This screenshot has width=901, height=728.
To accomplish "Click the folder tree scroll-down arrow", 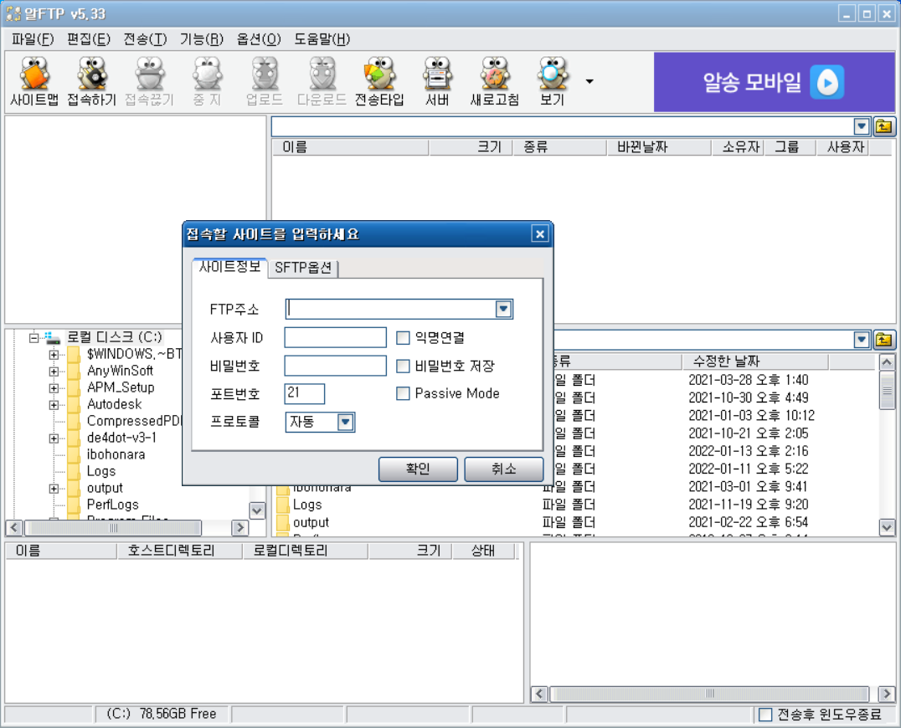I will pyautogui.click(x=257, y=510).
